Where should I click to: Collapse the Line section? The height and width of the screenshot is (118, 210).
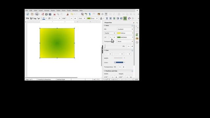(105, 50)
